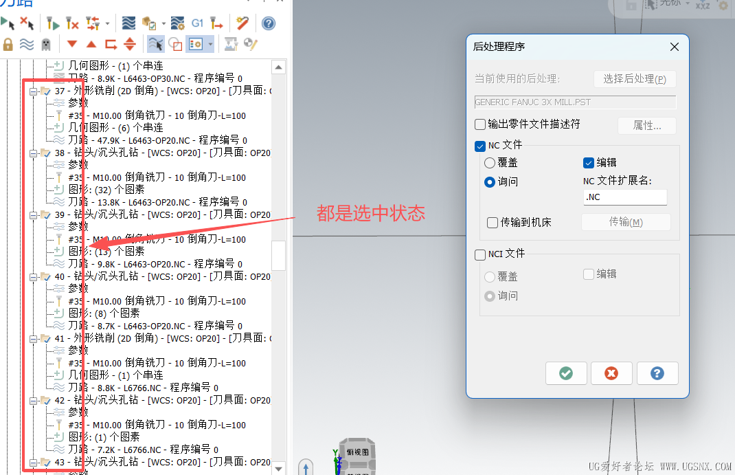Click Select all dirty operations icon
Viewport: 735px width, 475px height.
27,23
